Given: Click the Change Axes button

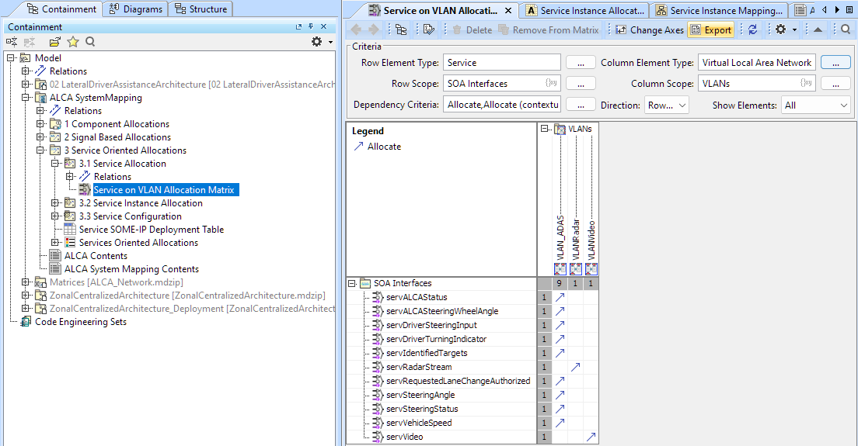Looking at the screenshot, I should (x=650, y=29).
